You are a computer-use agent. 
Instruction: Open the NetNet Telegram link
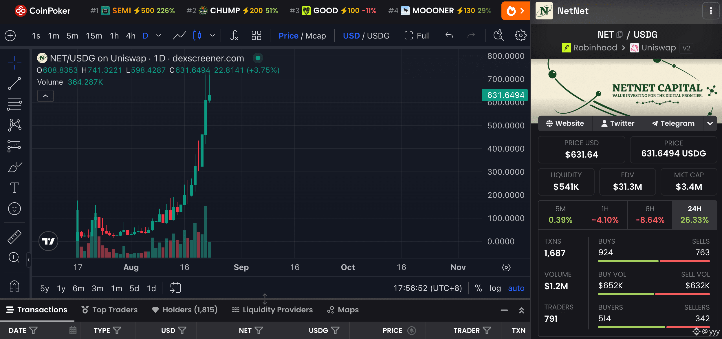pos(673,123)
